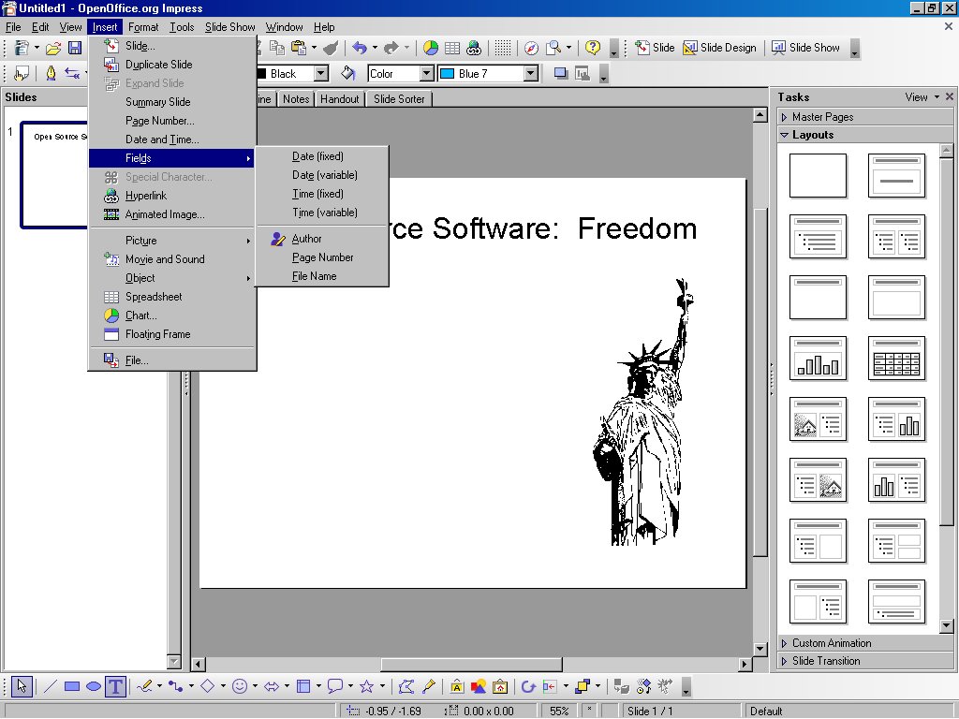Toggle the Display Grid button

(x=503, y=48)
